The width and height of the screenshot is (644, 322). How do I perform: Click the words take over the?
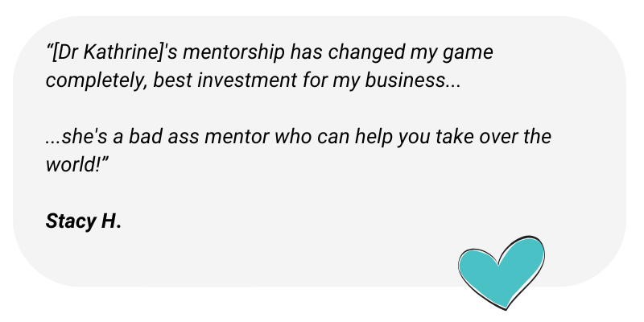pyautogui.click(x=493, y=137)
